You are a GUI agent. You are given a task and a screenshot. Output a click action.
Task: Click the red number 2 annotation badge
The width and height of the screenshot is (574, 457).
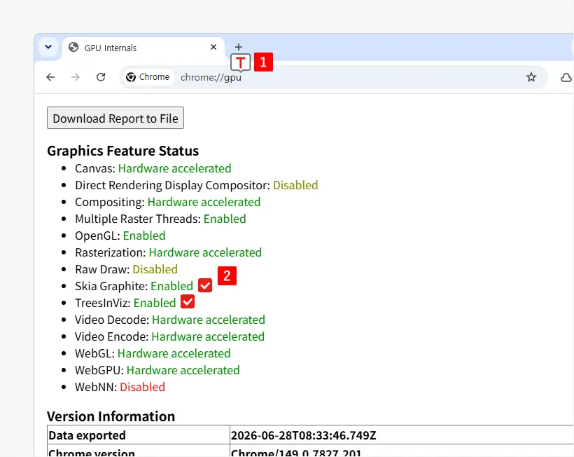227,275
